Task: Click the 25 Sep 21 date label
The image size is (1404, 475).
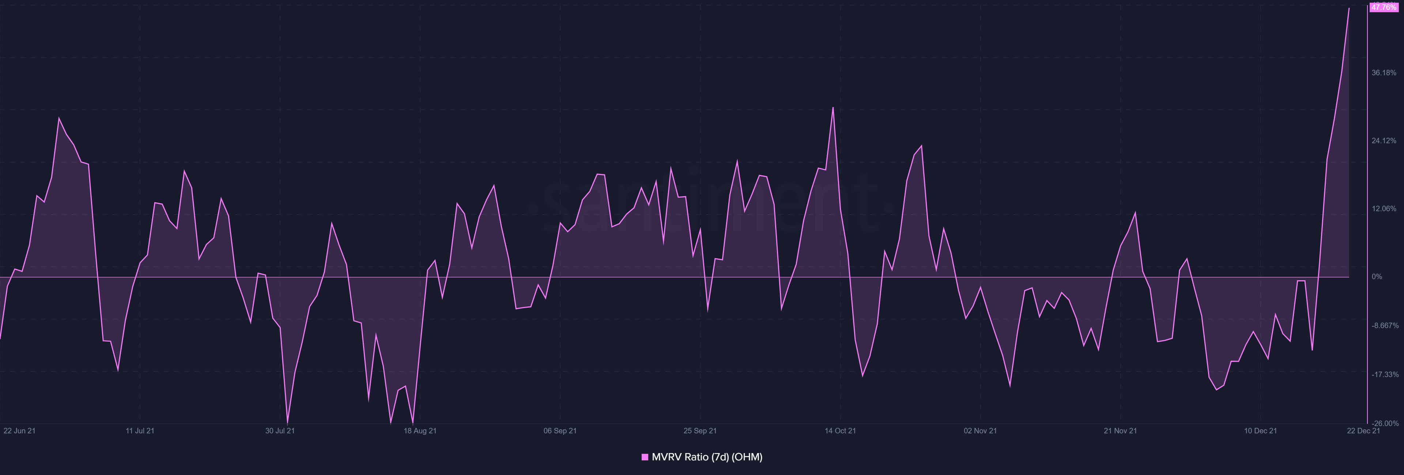Action: pos(700,431)
